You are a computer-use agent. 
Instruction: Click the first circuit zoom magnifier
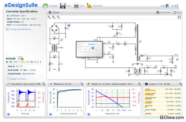(x=49, y=17)
